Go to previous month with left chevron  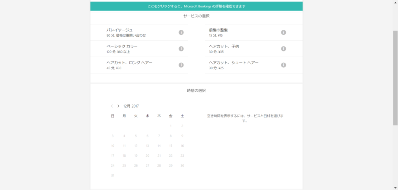point(112,106)
